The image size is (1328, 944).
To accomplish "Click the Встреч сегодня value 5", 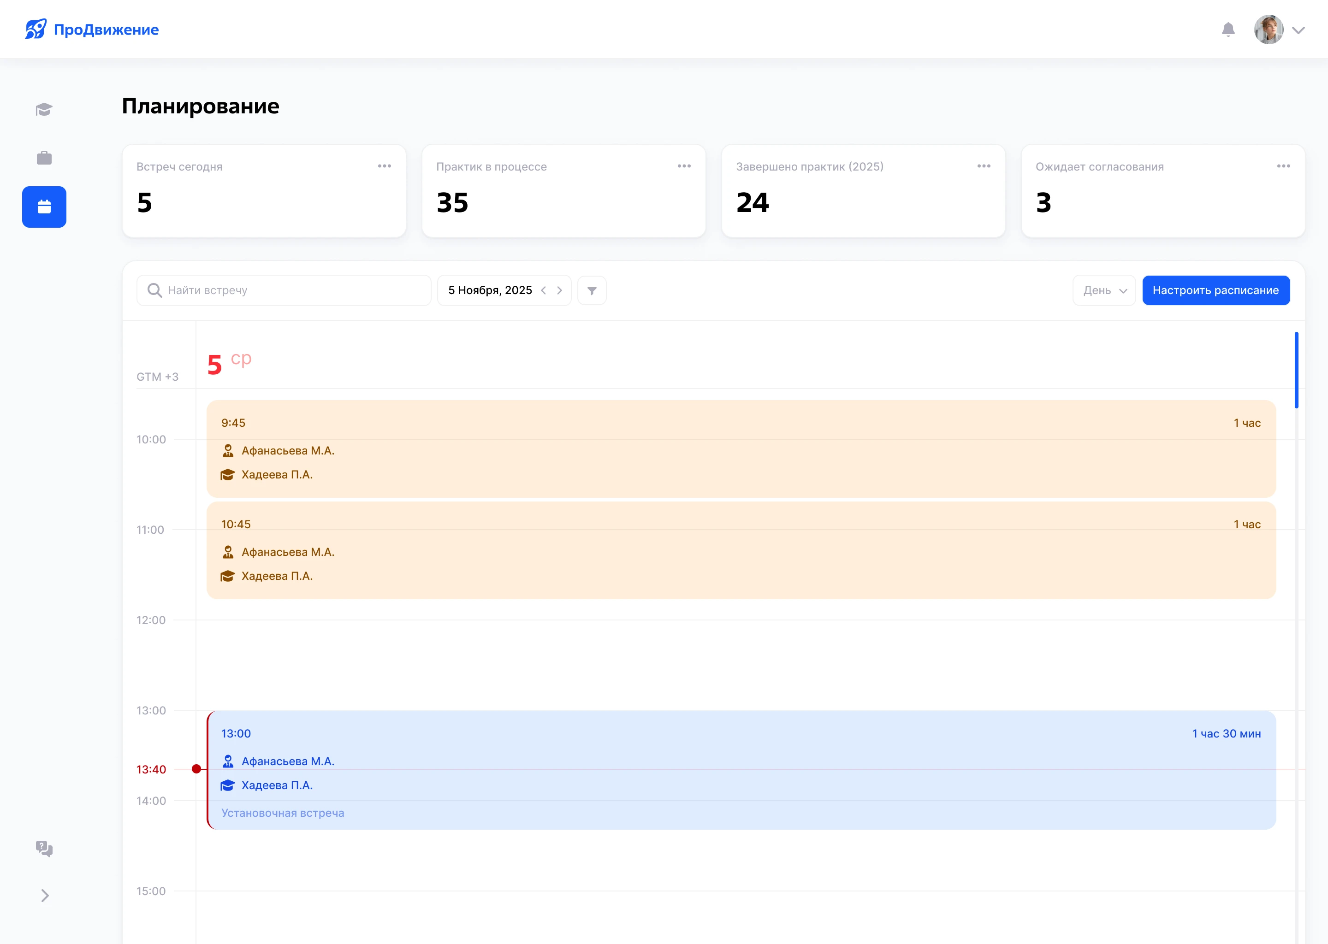I will (x=144, y=202).
